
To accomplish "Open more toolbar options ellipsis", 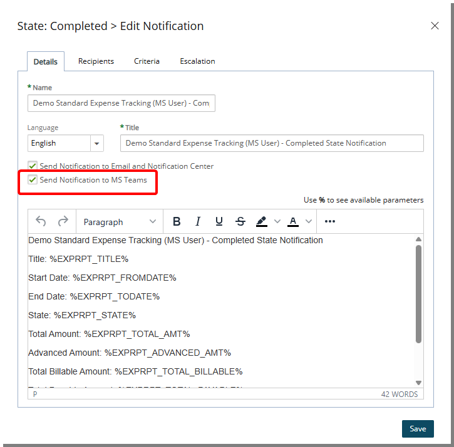I will pyautogui.click(x=330, y=221).
